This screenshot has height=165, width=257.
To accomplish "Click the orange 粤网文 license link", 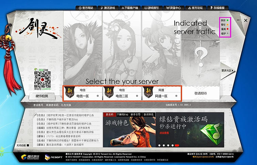I will pyautogui.click(x=203, y=157).
